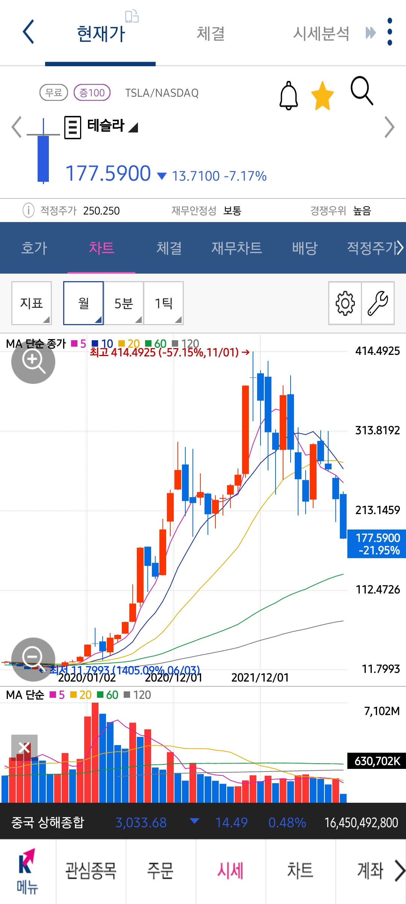The height and width of the screenshot is (904, 406).
Task: Open the 1틱 tick dropdown
Action: pyautogui.click(x=164, y=303)
